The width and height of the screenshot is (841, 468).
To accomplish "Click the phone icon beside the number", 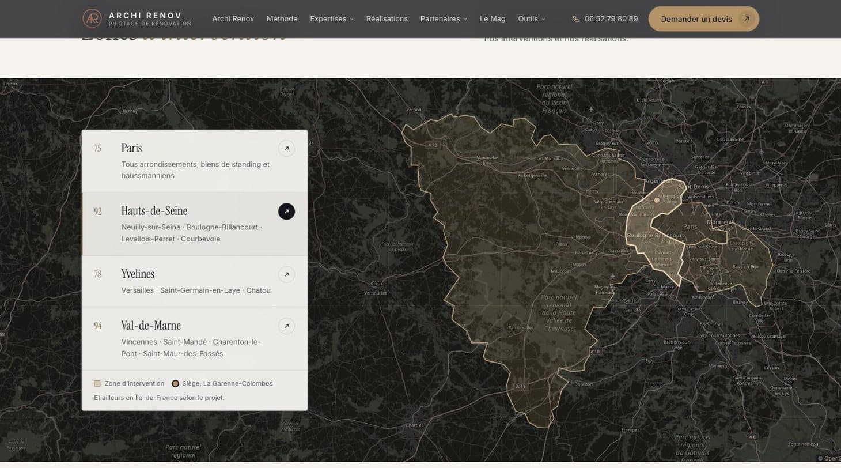I will (x=576, y=19).
